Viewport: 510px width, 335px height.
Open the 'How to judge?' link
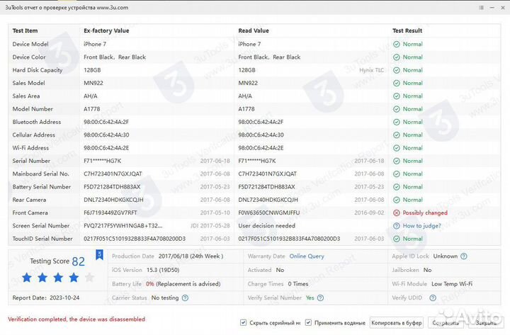coord(421,226)
